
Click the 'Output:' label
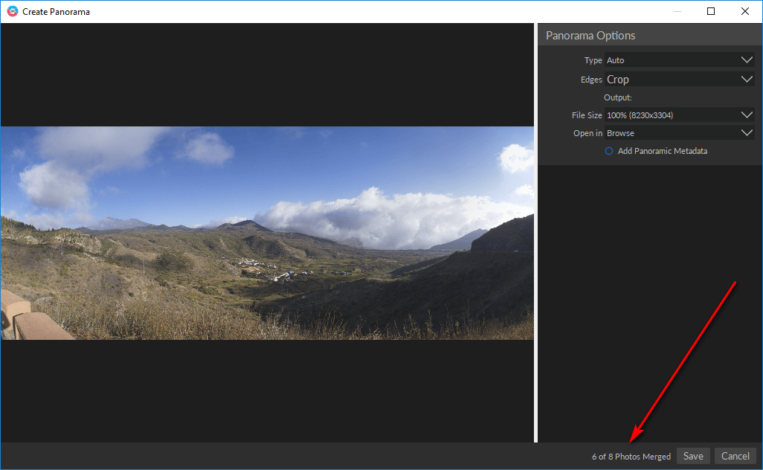pyautogui.click(x=618, y=97)
